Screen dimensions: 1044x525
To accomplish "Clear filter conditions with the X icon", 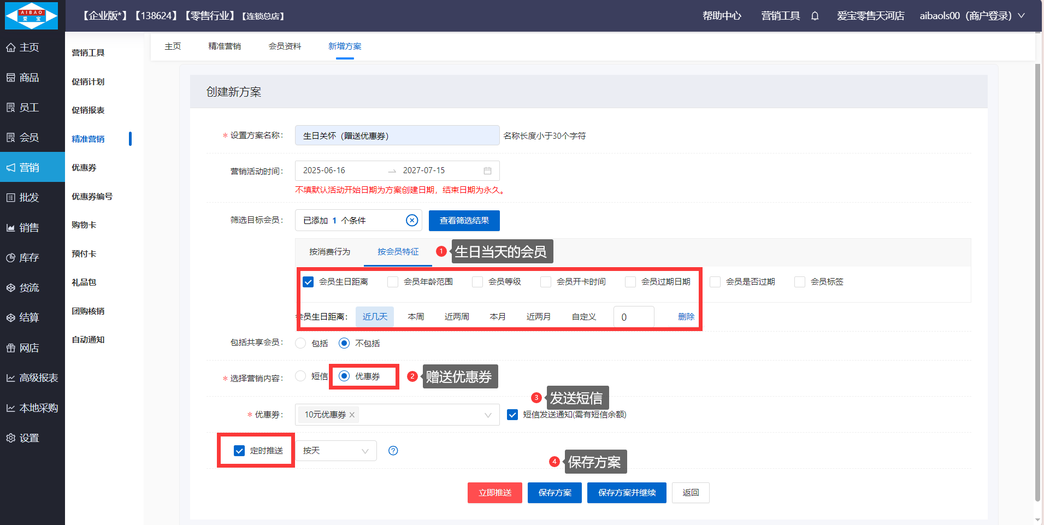I will pos(412,220).
